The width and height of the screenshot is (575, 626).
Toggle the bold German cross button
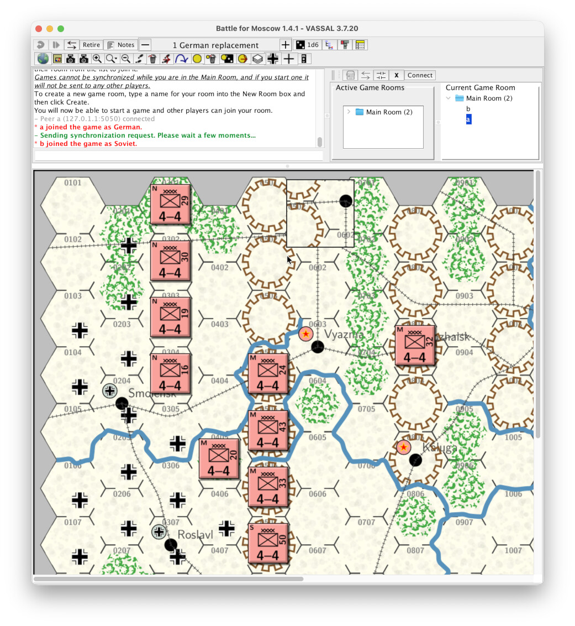pos(273,59)
